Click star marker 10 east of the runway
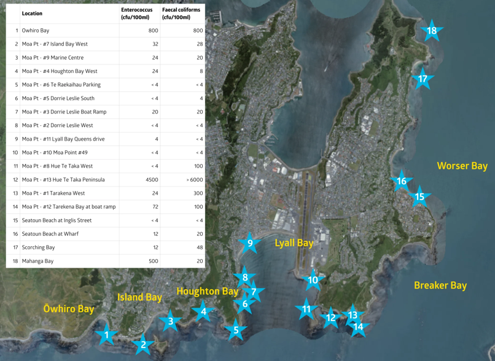The width and height of the screenshot is (495, 361). pos(313,279)
